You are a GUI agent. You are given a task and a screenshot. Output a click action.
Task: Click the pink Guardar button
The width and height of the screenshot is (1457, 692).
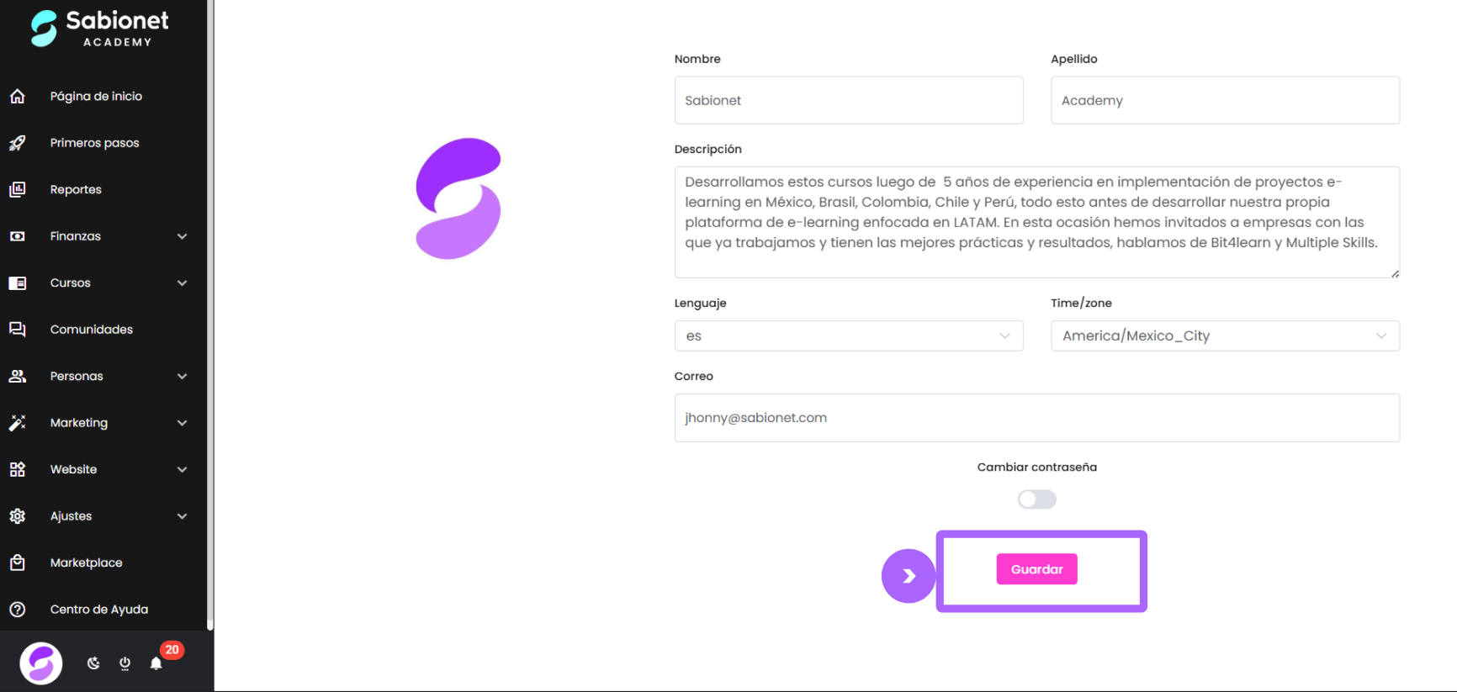1036,569
